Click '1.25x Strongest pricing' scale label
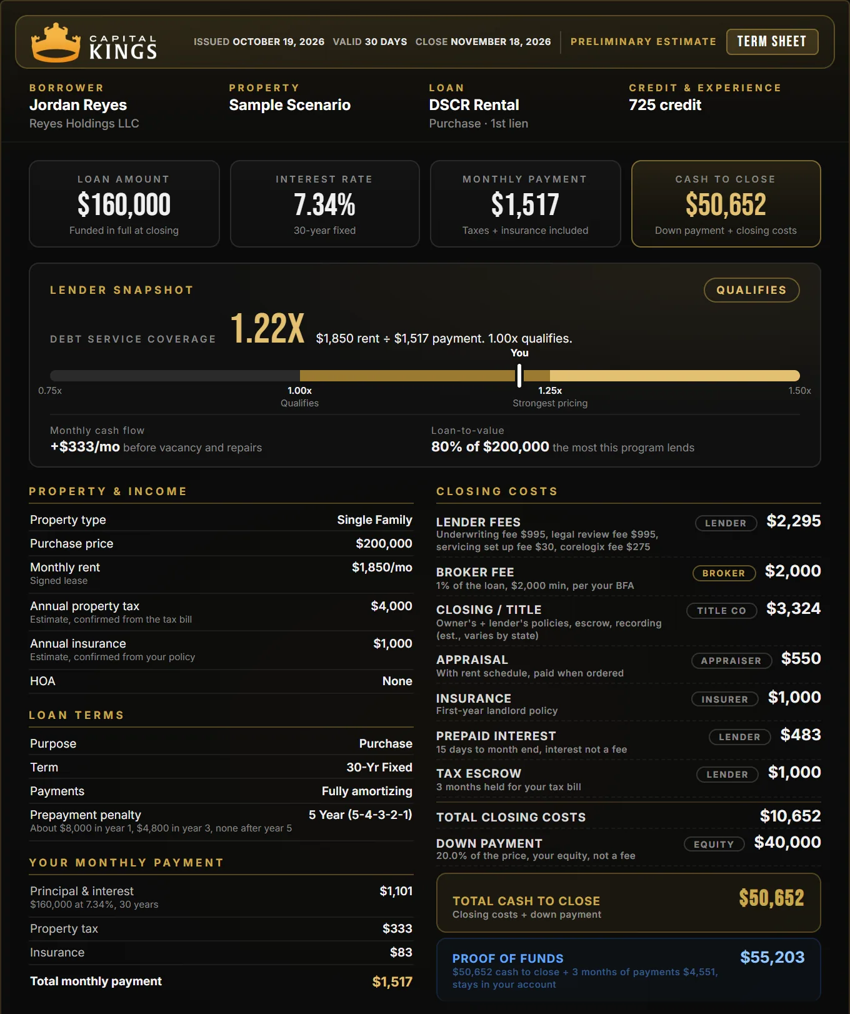 pos(550,397)
